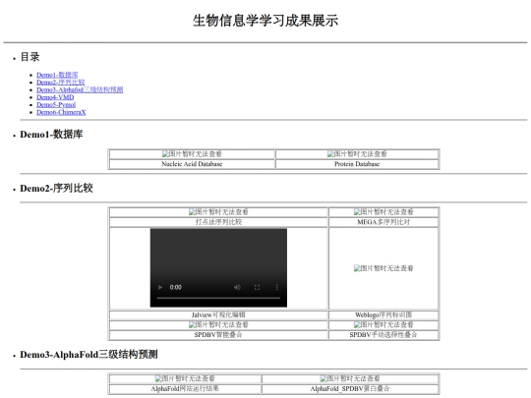Open the Demo1-数据库 link in 目录
The height and width of the screenshot is (398, 531).
[x=57, y=75]
